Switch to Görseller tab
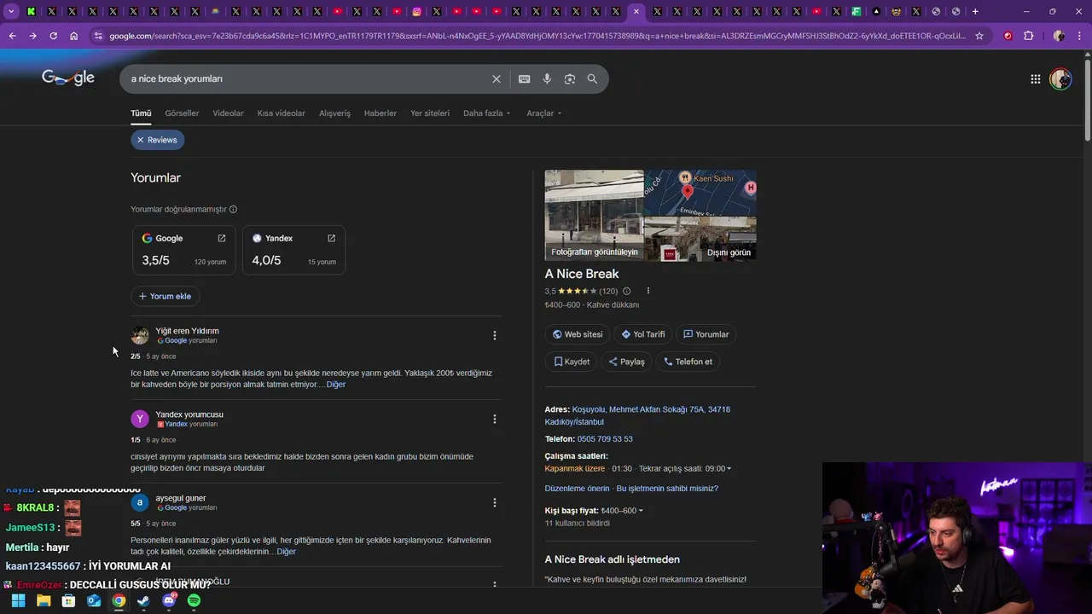The height and width of the screenshot is (614, 1092). click(182, 113)
